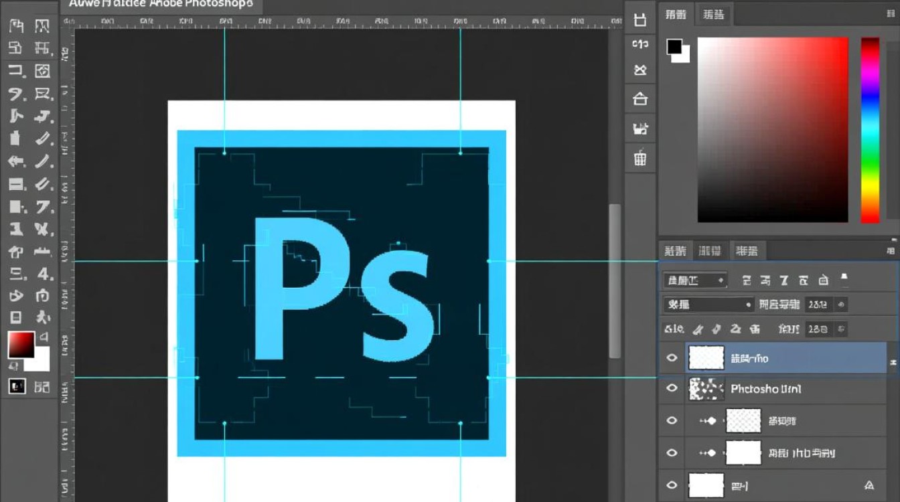Screen dimensions: 900x502
Task: Reset to default colors in the tools panel
Action: [x=13, y=366]
